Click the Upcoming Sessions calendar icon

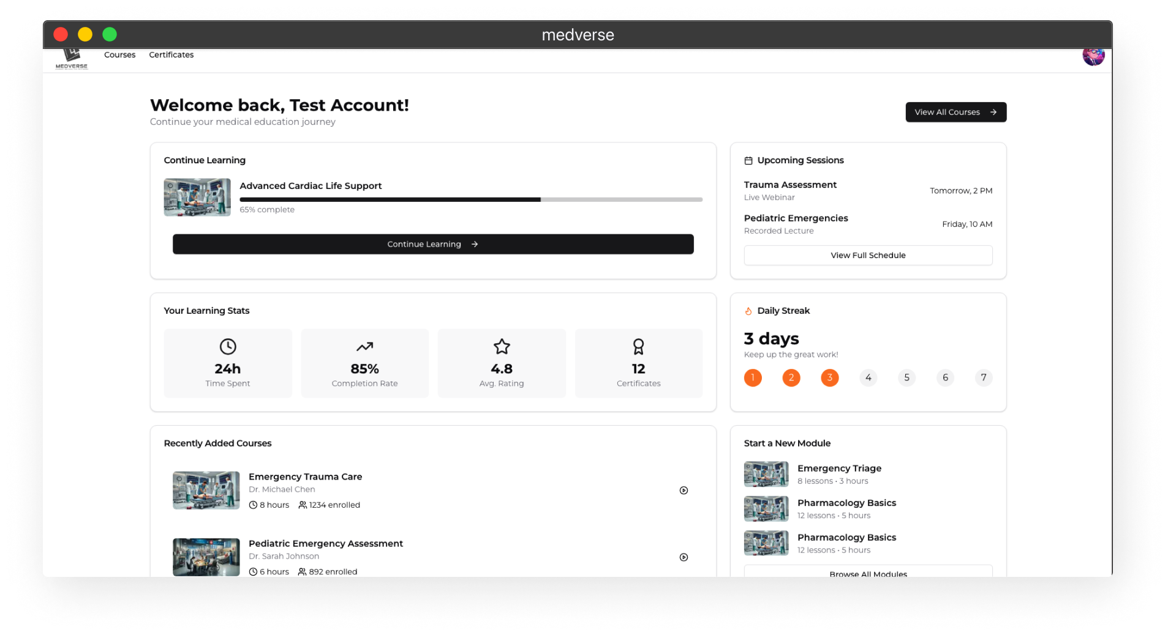coord(748,160)
